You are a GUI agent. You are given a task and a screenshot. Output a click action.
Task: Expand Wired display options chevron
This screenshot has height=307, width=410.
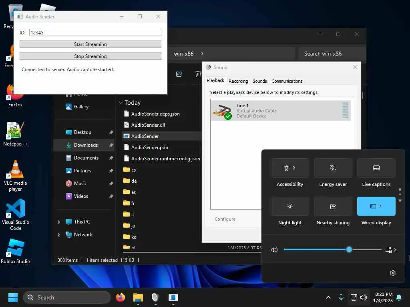coord(380,206)
